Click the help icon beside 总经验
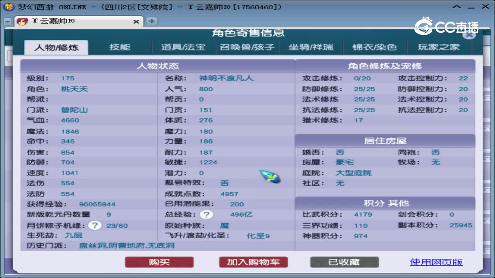The width and height of the screenshot is (495, 278). pos(207,215)
